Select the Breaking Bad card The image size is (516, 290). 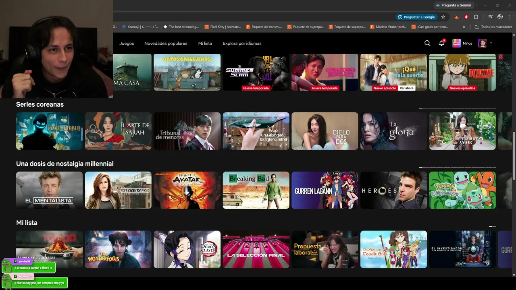pyautogui.click(x=256, y=190)
